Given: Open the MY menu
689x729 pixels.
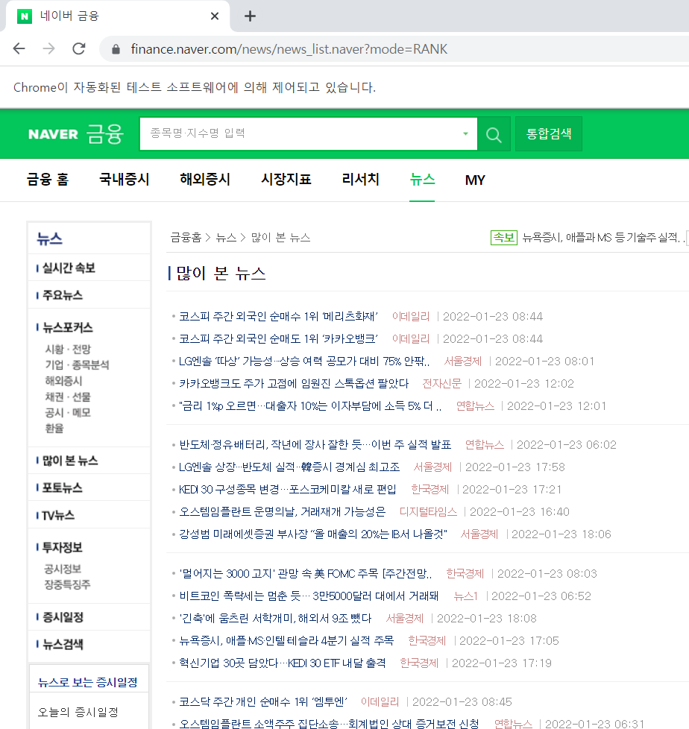Looking at the screenshot, I should click(x=475, y=180).
